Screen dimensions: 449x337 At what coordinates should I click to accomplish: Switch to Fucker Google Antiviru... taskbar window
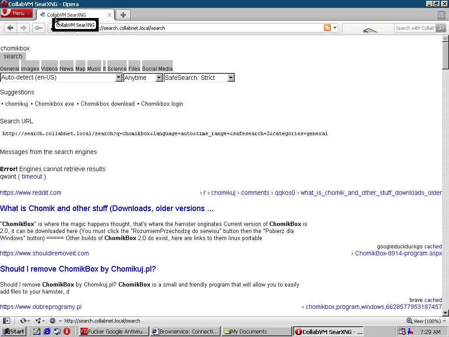coord(114,332)
